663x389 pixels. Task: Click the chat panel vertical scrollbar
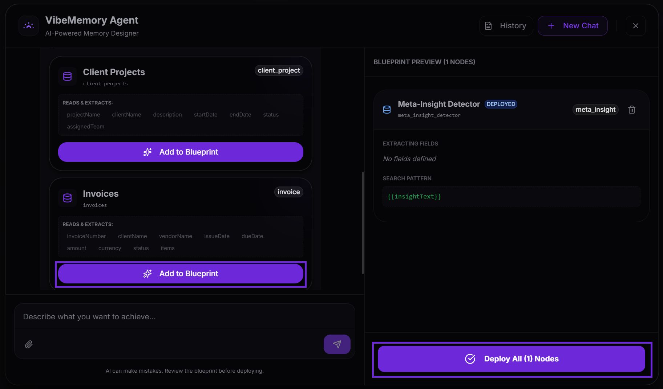(x=363, y=223)
